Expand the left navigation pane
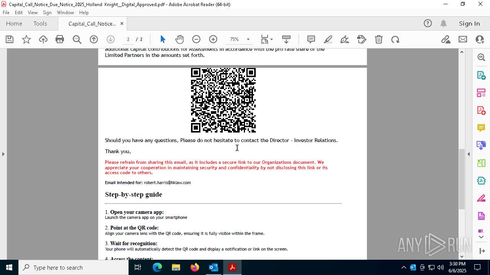This screenshot has height=275, width=490. (3, 154)
